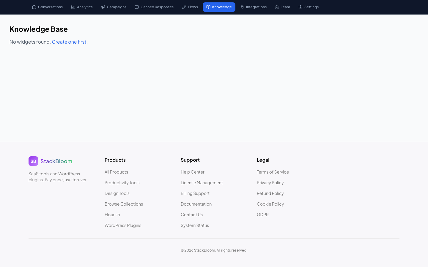Click the StackBloom SB logo badge

click(33, 161)
